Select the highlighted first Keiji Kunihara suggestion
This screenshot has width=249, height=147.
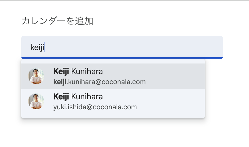113,76
